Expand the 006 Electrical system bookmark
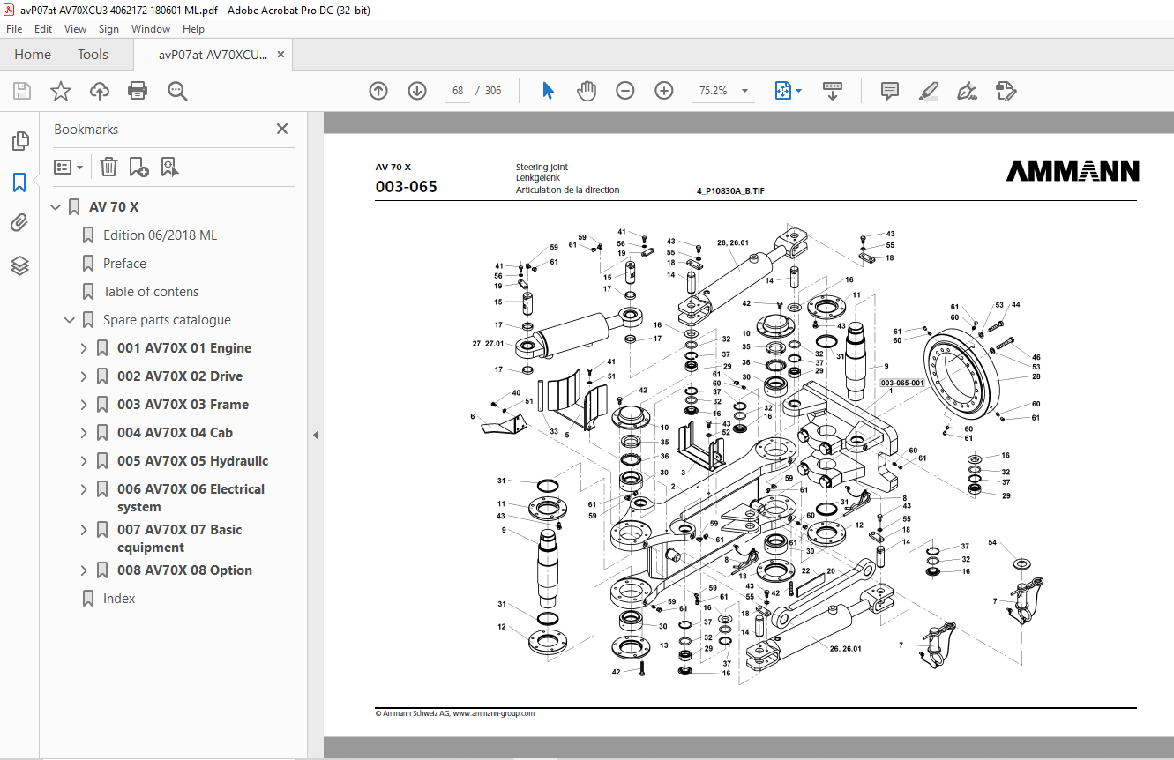The height and width of the screenshot is (760, 1174). (84, 489)
